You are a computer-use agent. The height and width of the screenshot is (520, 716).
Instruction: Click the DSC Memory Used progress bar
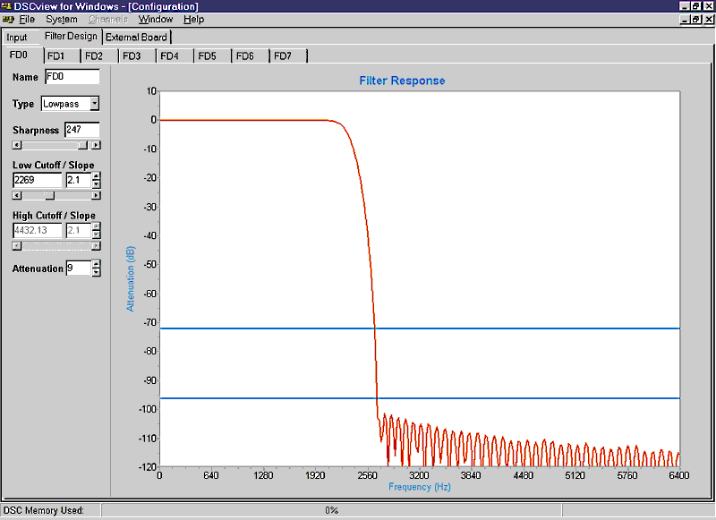(331, 509)
